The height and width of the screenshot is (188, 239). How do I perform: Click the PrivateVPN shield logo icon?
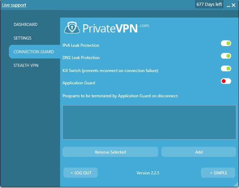pos(72,28)
